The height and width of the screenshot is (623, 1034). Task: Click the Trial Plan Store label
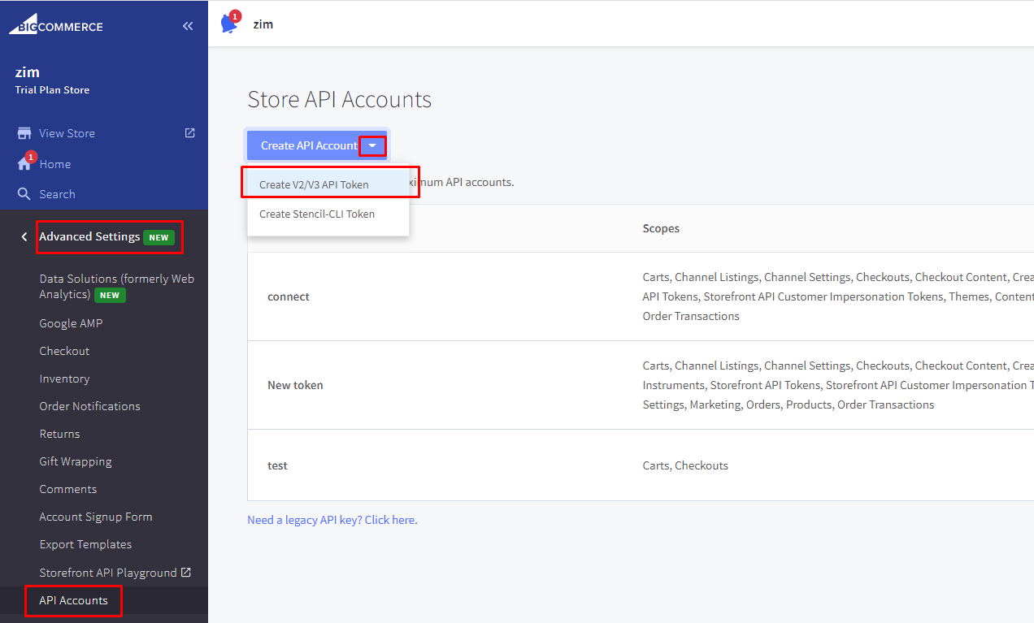click(52, 90)
